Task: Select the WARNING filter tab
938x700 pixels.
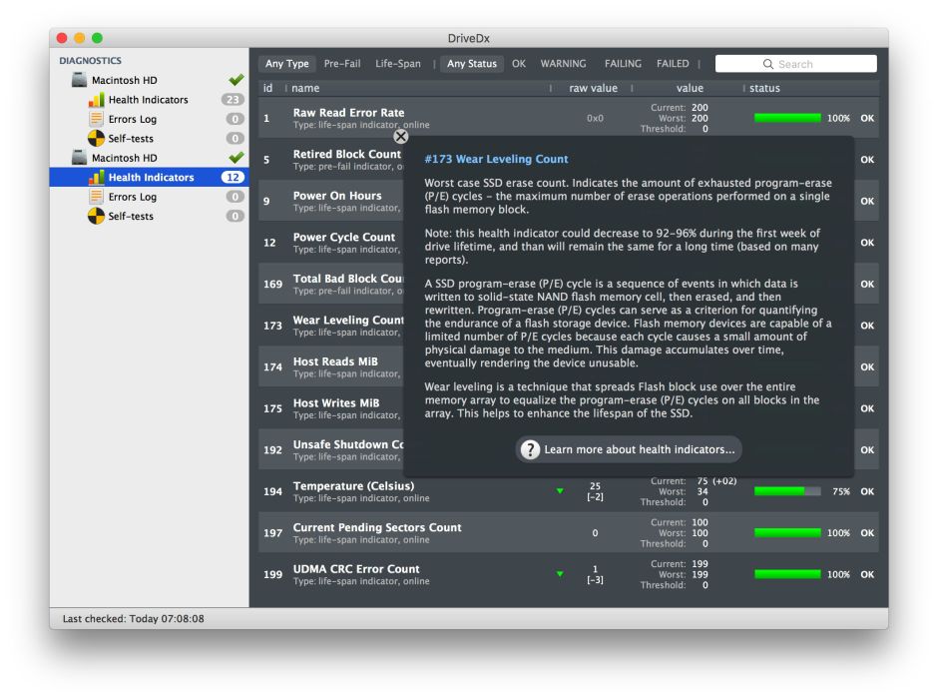Action: tap(563, 63)
